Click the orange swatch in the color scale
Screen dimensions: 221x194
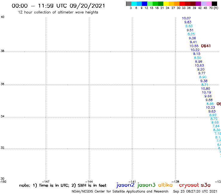[177, 4]
